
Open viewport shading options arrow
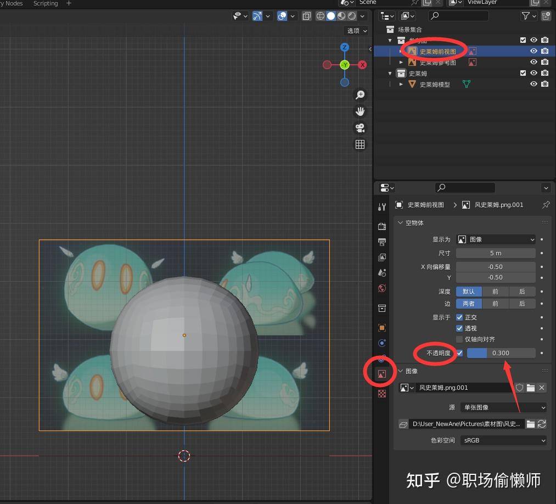pos(362,16)
